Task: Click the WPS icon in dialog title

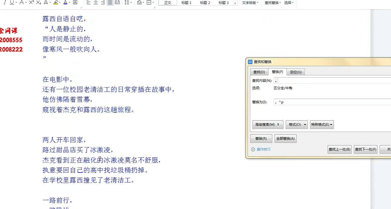Action: 250,62
